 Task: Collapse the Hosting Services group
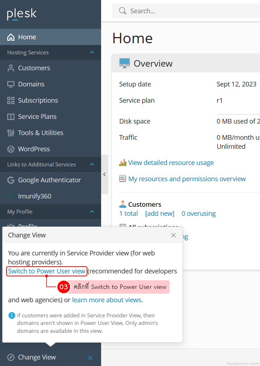pyautogui.click(x=92, y=53)
